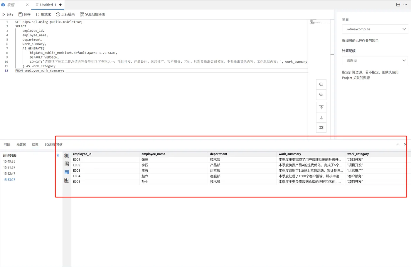Click the AI_GENERATE( code line
The height and width of the screenshot is (267, 411).
(33, 49)
